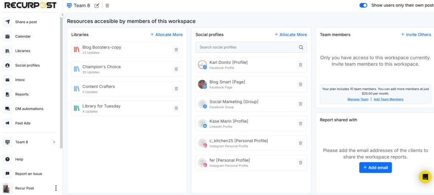Image resolution: width=434 pixels, height=195 pixels.
Task: Open Paid Ads sidebar label
Action: click(23, 123)
